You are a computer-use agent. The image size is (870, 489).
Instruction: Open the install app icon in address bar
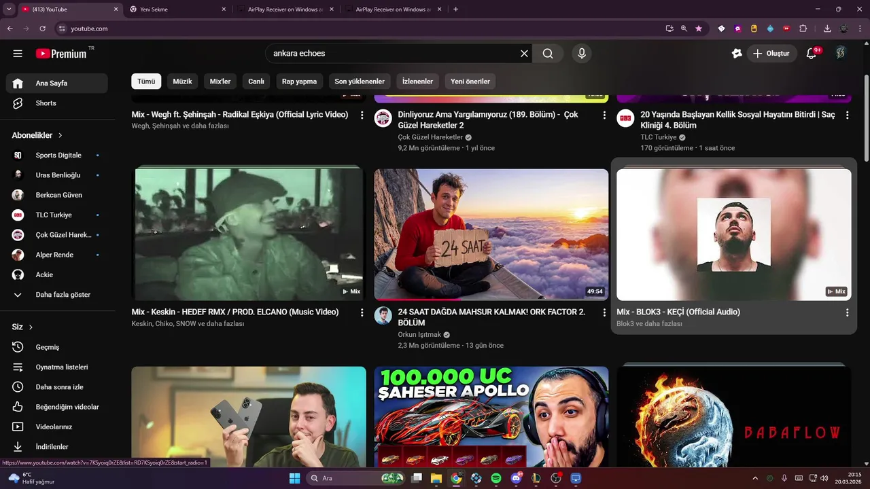click(x=669, y=29)
